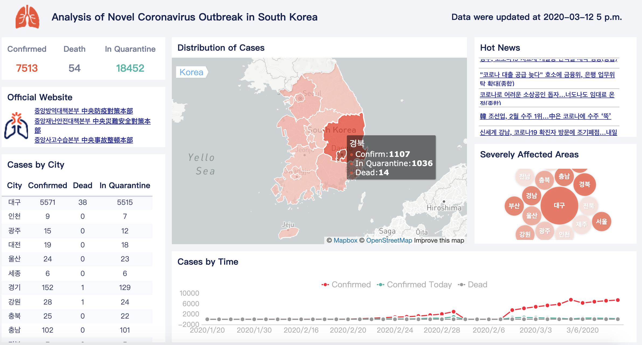Screen dimensions: 642x345
Task: Click the 강원 row in city table
Action: (77, 302)
